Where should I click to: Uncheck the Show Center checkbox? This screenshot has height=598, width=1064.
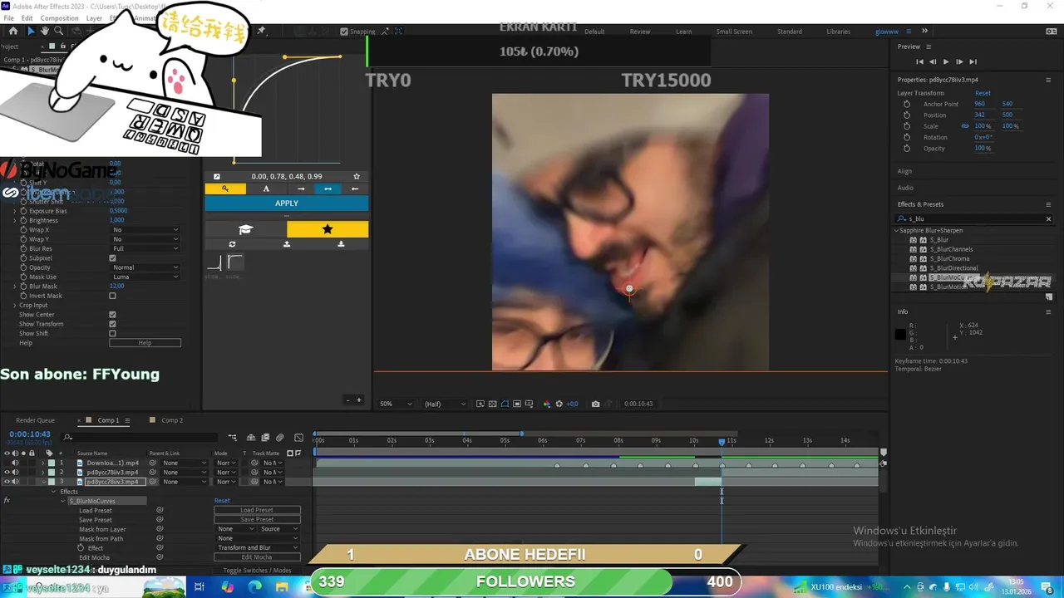coord(112,315)
